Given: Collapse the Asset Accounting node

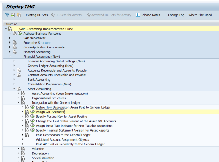Looking at the screenshot, I should click(14, 88).
